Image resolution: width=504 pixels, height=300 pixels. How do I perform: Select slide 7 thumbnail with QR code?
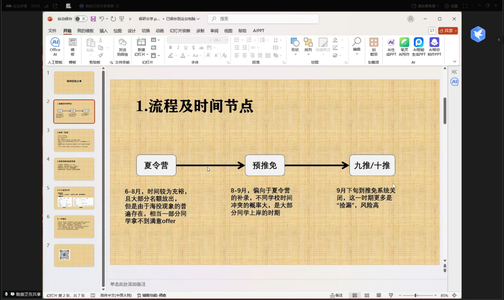(x=74, y=255)
